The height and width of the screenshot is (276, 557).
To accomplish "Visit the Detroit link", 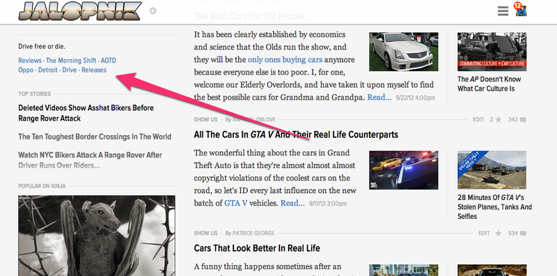I will point(47,70).
